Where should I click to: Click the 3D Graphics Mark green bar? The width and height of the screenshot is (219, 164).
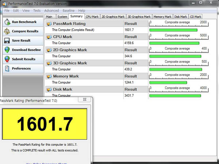(x=176, y=69)
